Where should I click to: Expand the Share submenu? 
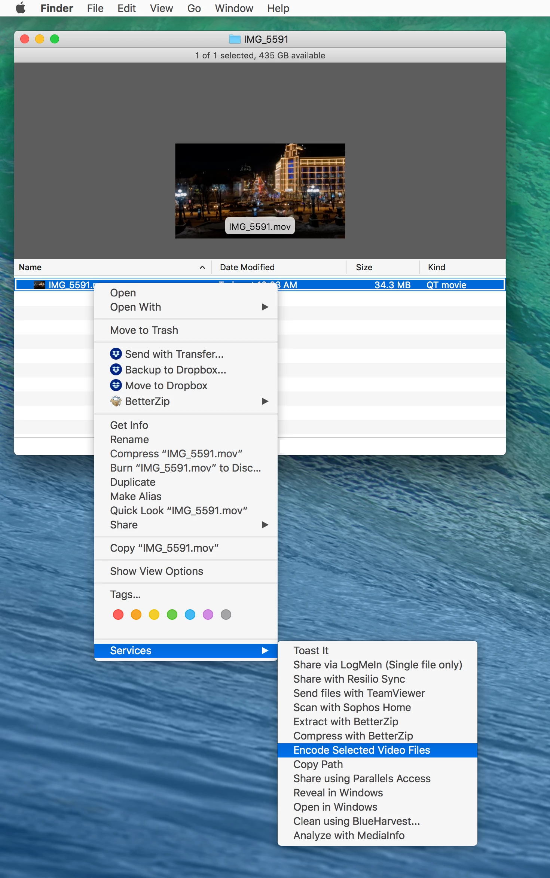[x=186, y=525]
